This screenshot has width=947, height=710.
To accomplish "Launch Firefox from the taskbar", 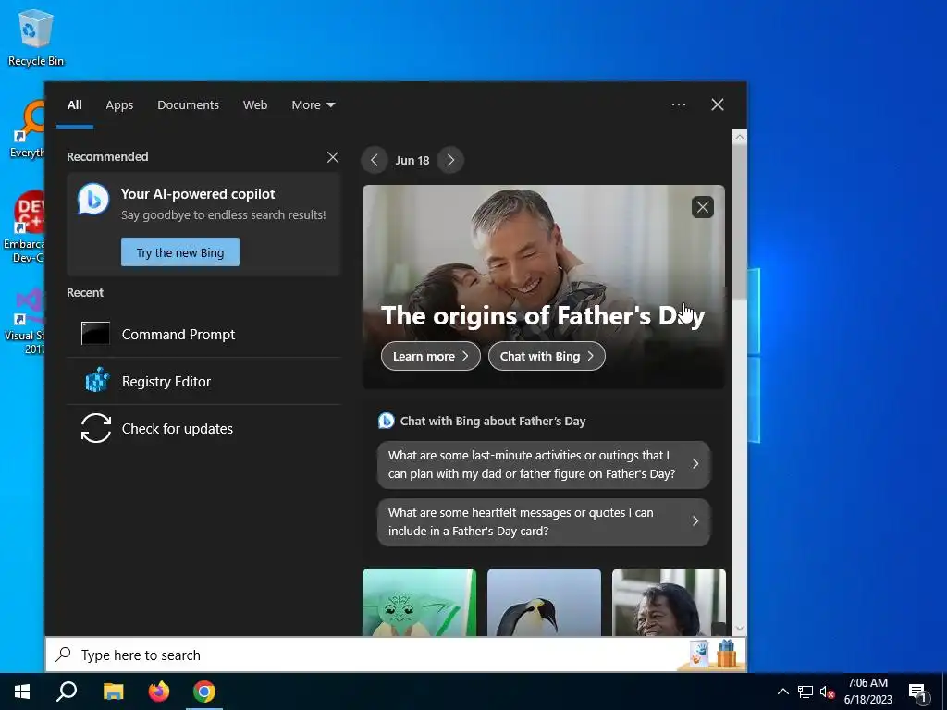I will (159, 692).
